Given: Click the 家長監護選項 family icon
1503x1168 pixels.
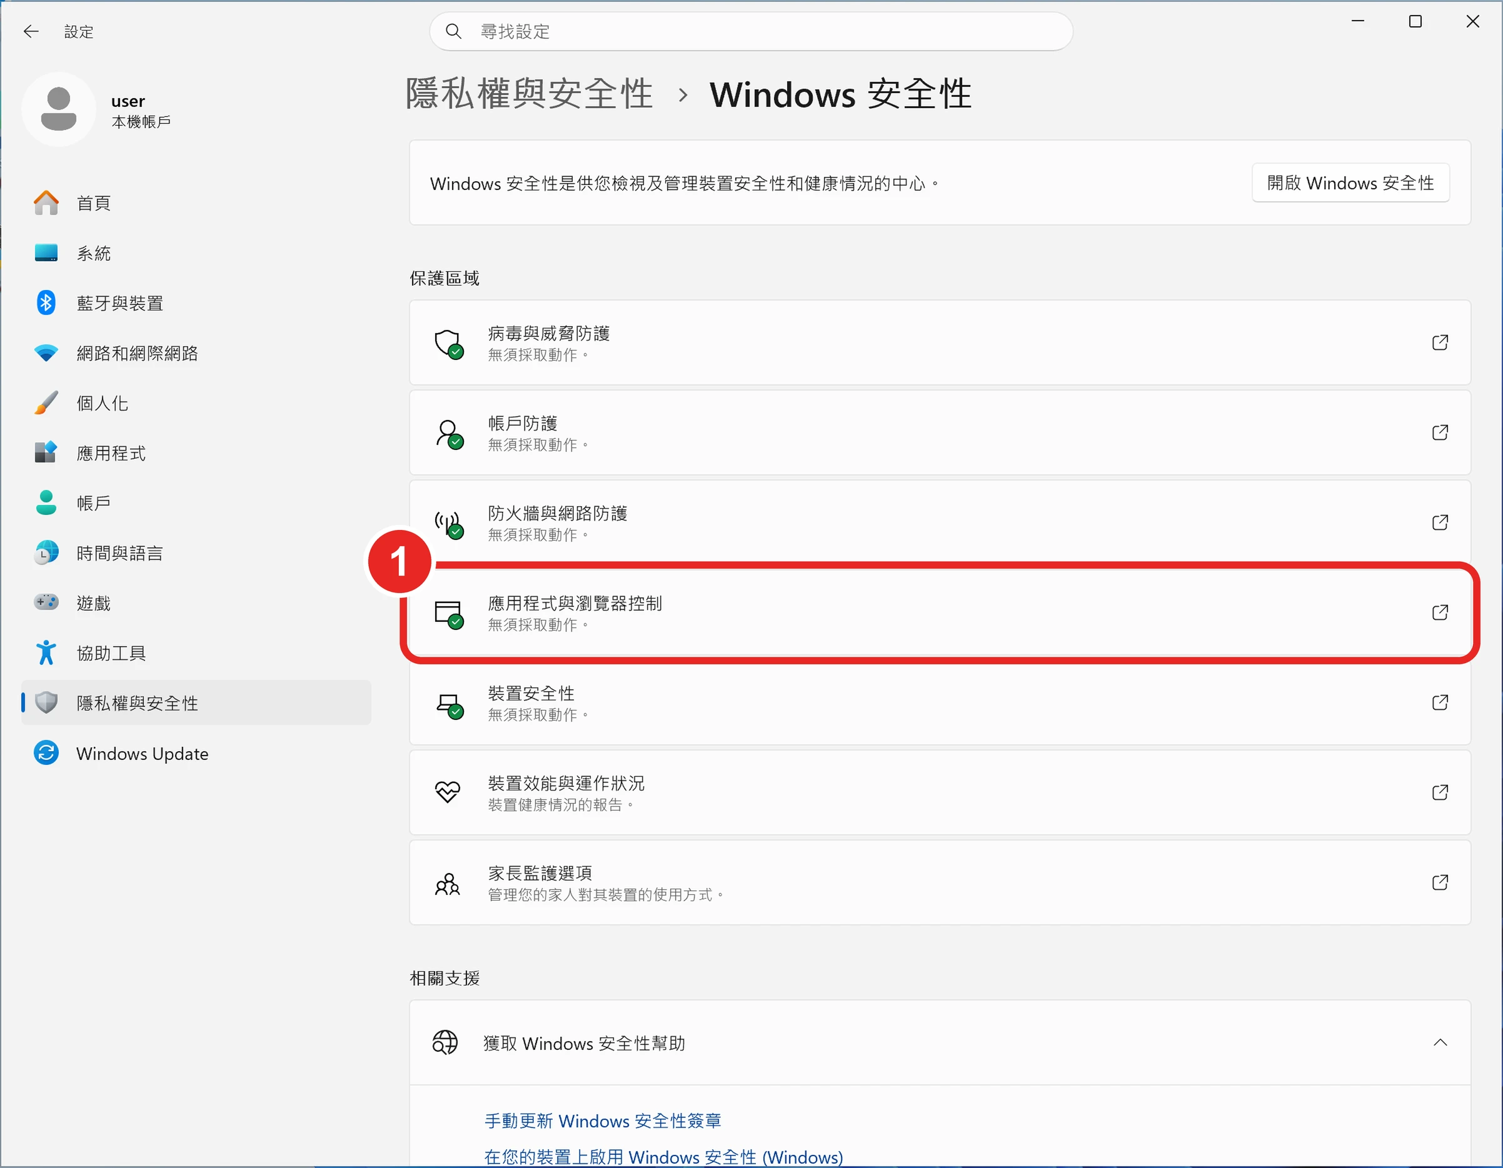Looking at the screenshot, I should click(x=447, y=884).
